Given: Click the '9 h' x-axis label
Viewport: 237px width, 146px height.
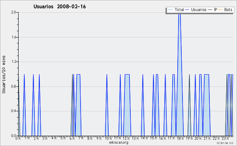Looking at the screenshot, I should pos(99,139).
